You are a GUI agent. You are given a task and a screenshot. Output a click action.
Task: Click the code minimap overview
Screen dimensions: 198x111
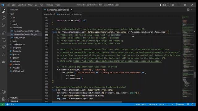click(x=188, y=57)
